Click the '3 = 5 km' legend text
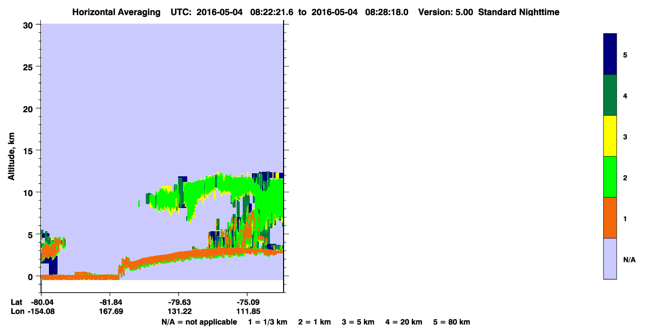The image size is (656, 336). click(358, 322)
